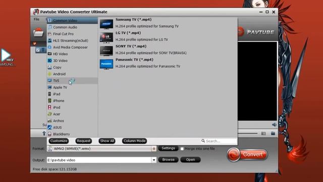
Task: Click 'Free disk space:121.152GB' status text
Action: pos(55,169)
